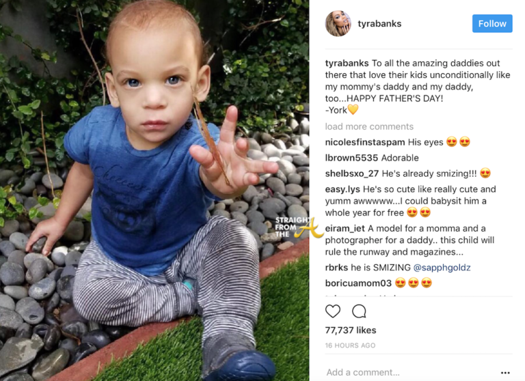The height and width of the screenshot is (381, 525).
Task: Open easy.lys commenter profile
Action: coord(342,189)
